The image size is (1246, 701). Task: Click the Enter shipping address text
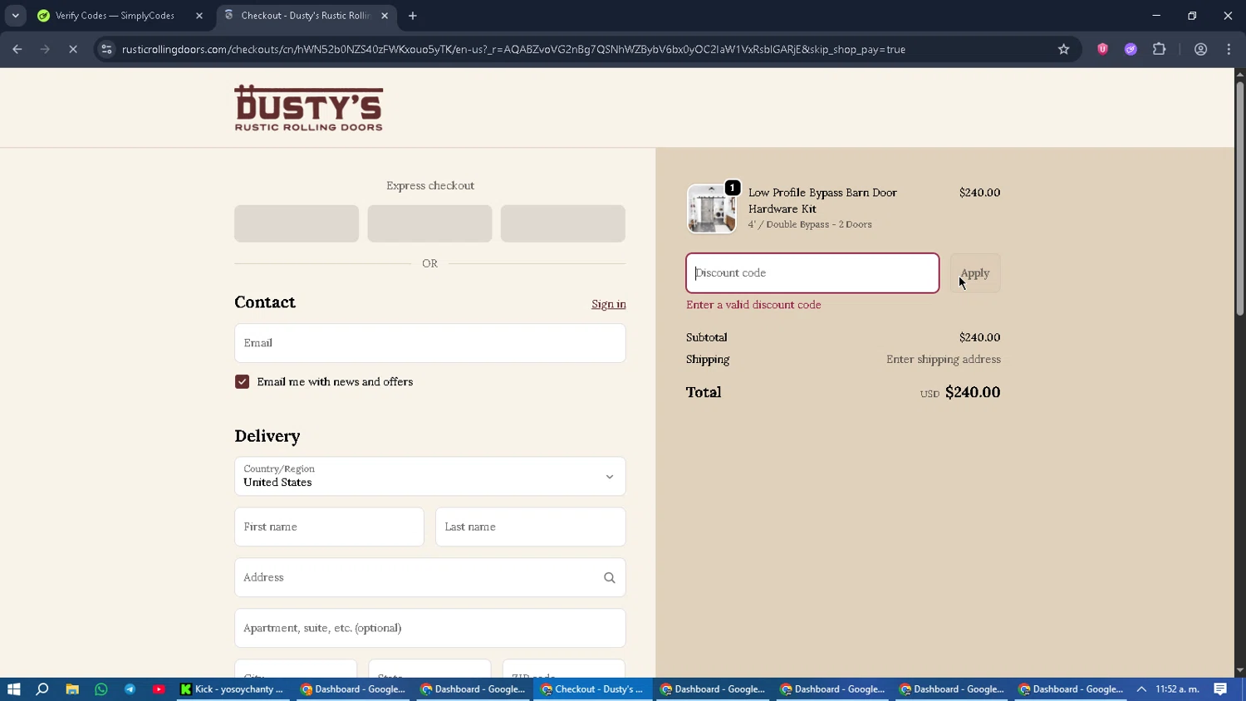(944, 360)
